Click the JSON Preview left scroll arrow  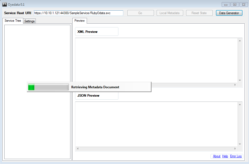coord(78,149)
